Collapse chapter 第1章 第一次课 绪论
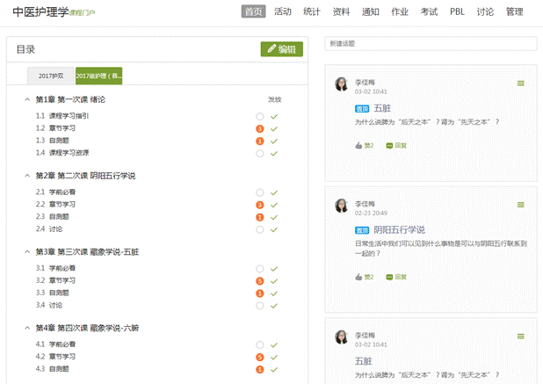 pyautogui.click(x=27, y=99)
